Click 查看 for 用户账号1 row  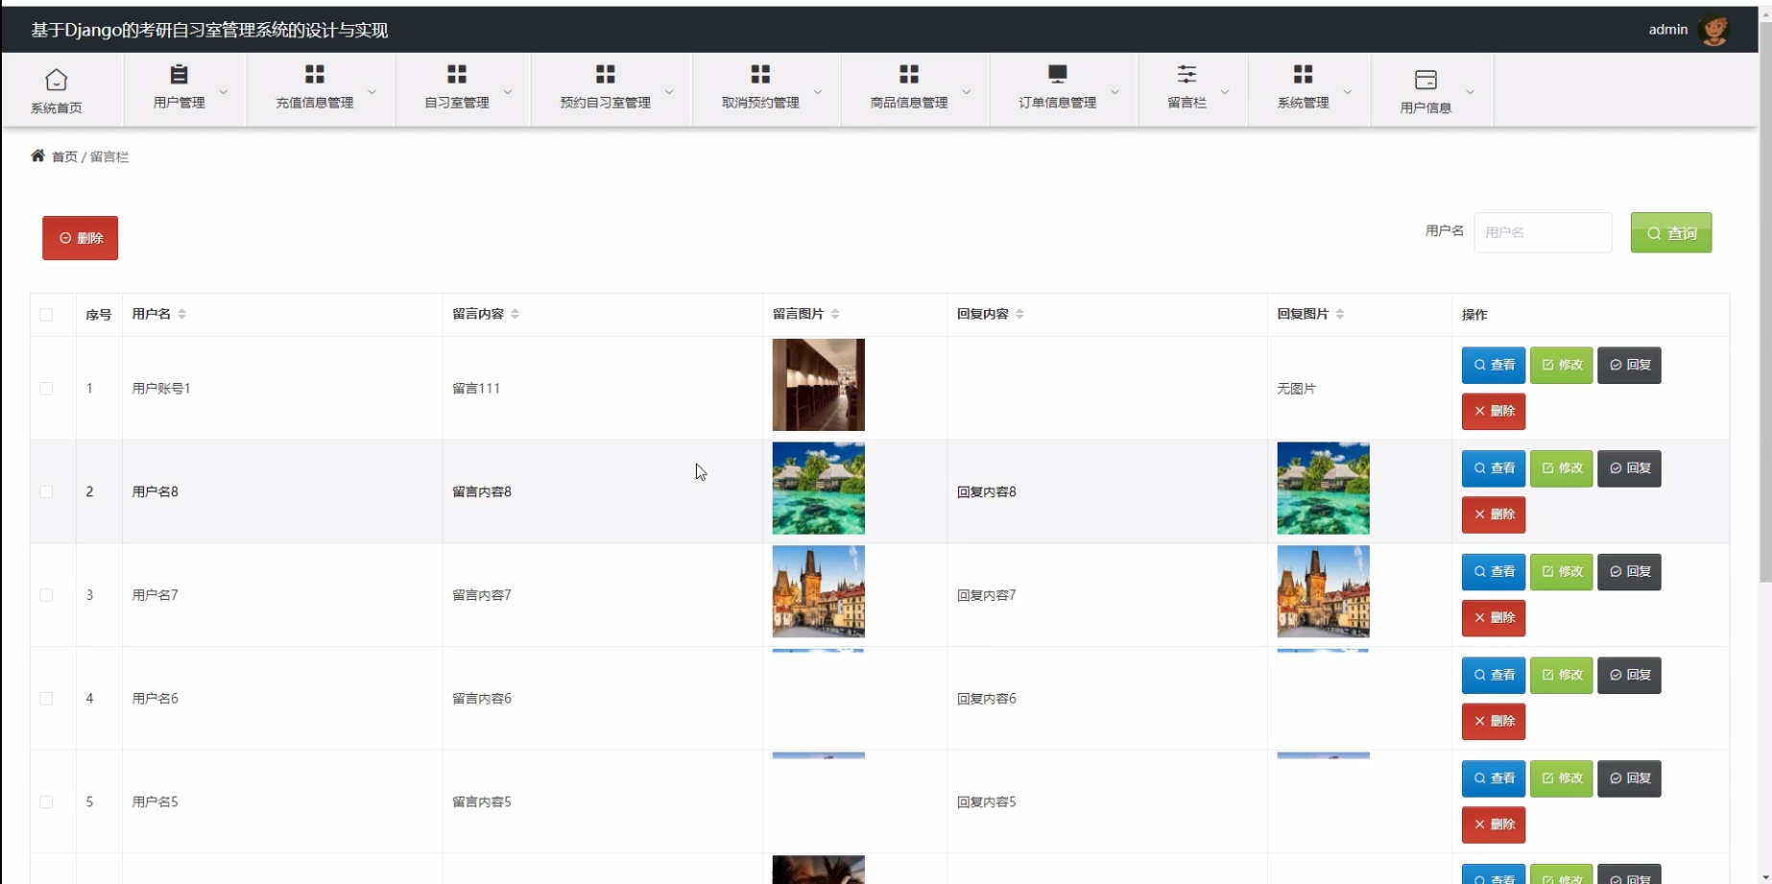click(x=1494, y=365)
